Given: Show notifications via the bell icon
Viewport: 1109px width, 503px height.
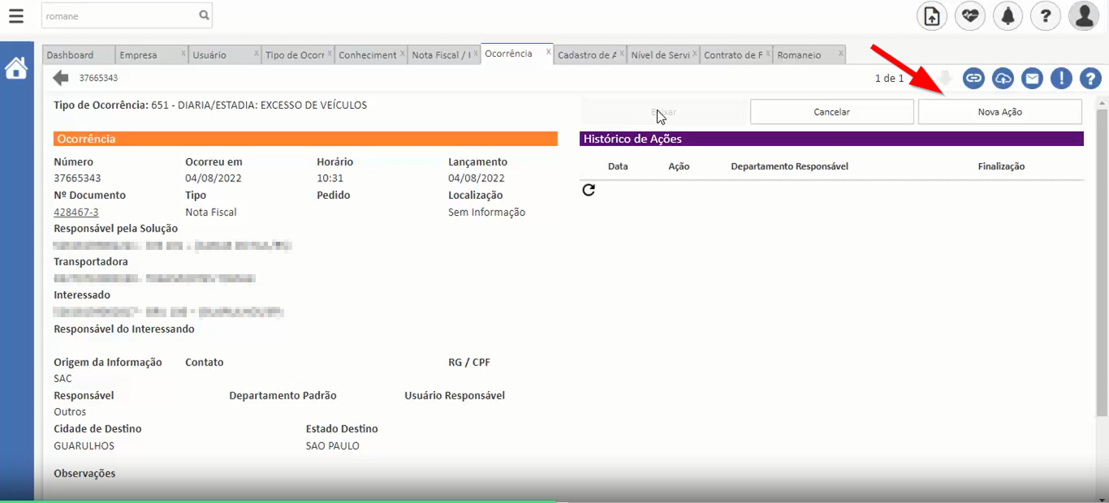Looking at the screenshot, I should (x=1008, y=16).
